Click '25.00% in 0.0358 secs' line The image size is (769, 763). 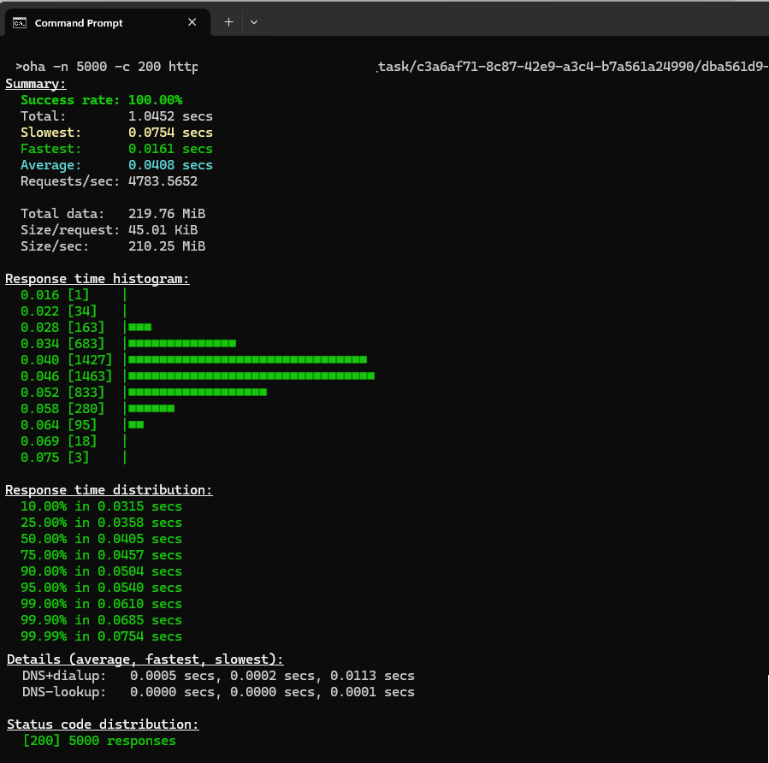(101, 523)
